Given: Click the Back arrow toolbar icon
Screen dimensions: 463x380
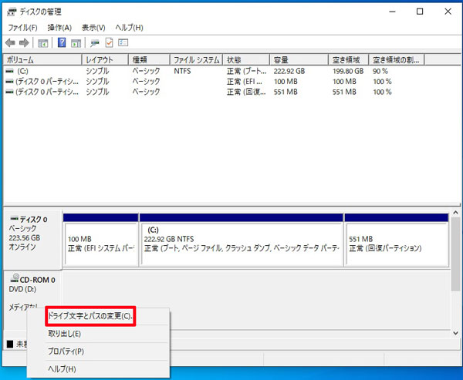Looking at the screenshot, I should [x=10, y=43].
